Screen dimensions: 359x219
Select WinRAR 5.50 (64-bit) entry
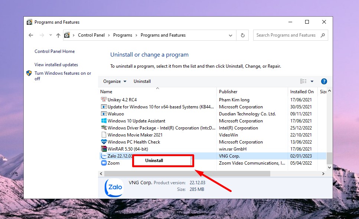click(128, 149)
